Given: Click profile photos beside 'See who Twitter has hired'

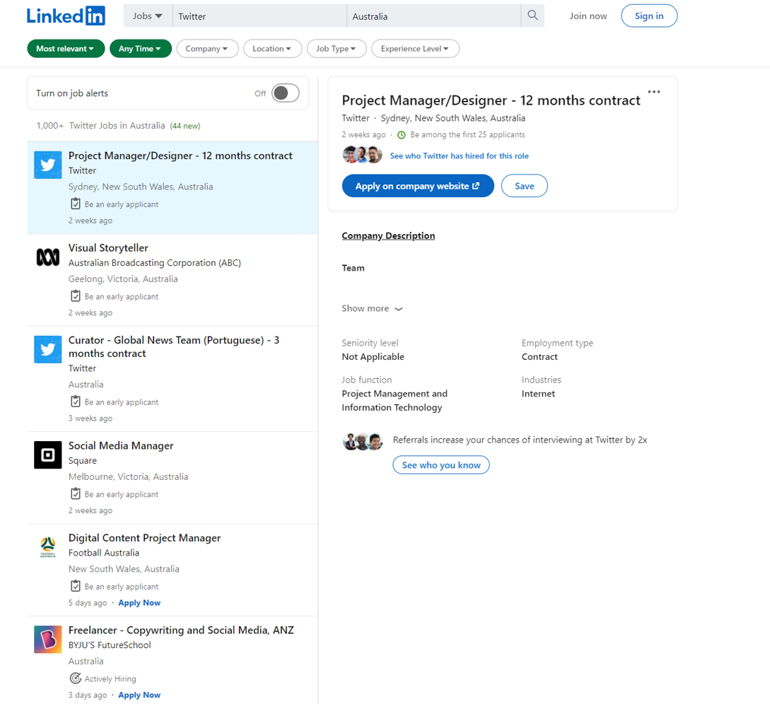Looking at the screenshot, I should [363, 155].
